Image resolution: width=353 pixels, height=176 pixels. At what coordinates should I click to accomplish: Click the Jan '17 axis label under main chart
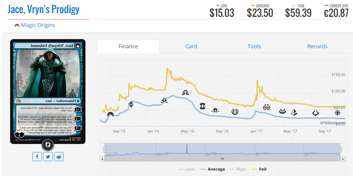tap(256, 131)
